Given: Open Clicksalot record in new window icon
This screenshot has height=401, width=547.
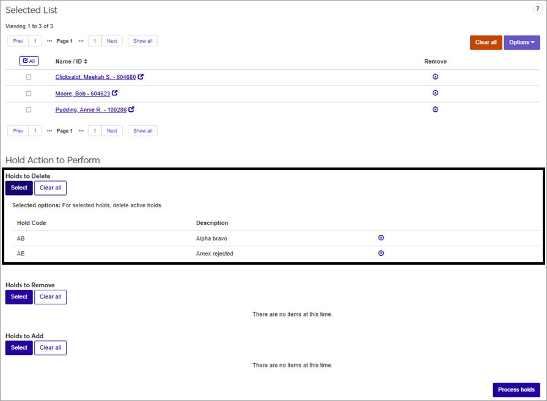Looking at the screenshot, I should (x=141, y=76).
